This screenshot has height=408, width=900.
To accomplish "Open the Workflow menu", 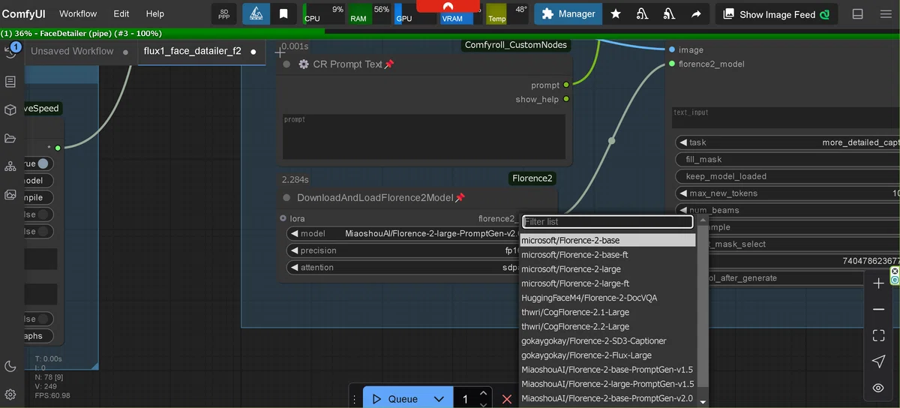I will tap(78, 13).
